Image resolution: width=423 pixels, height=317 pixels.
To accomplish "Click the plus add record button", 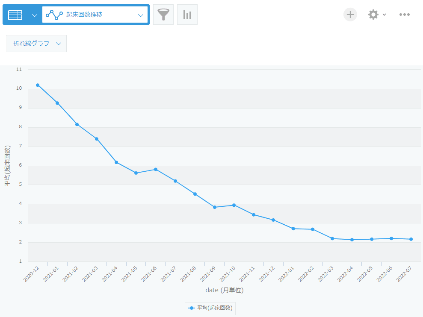I will [x=350, y=15].
